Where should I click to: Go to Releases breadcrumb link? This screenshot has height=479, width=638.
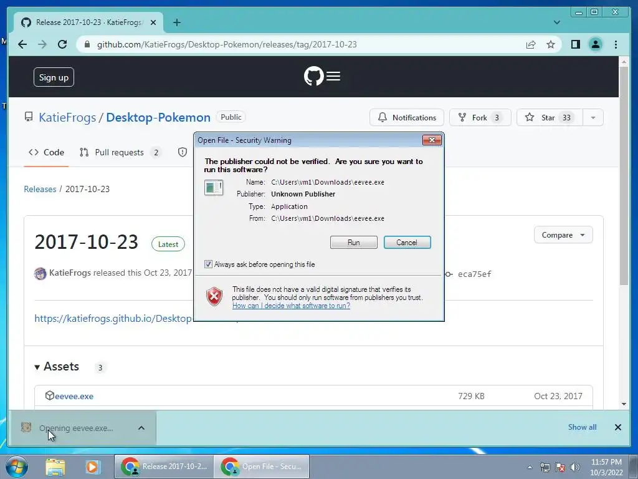(x=40, y=189)
